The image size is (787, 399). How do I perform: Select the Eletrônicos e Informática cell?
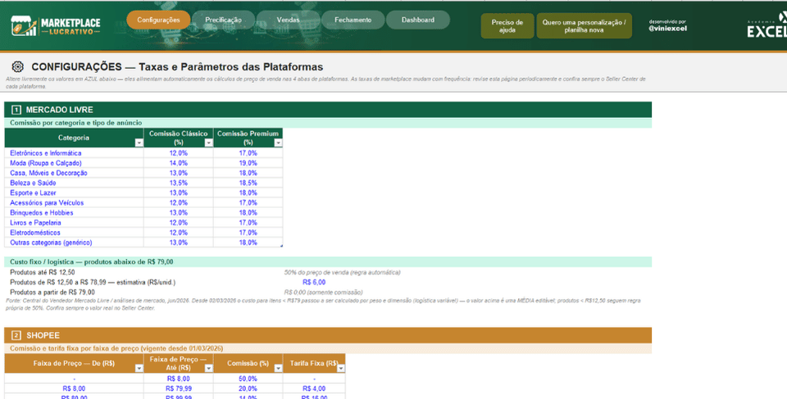(x=75, y=153)
